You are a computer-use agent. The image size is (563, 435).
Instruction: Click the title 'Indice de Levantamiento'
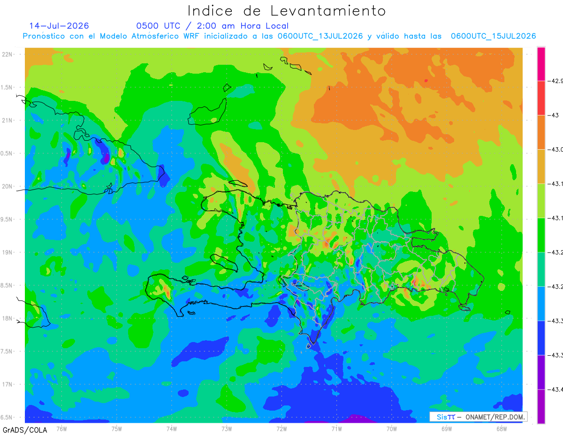[286, 11]
